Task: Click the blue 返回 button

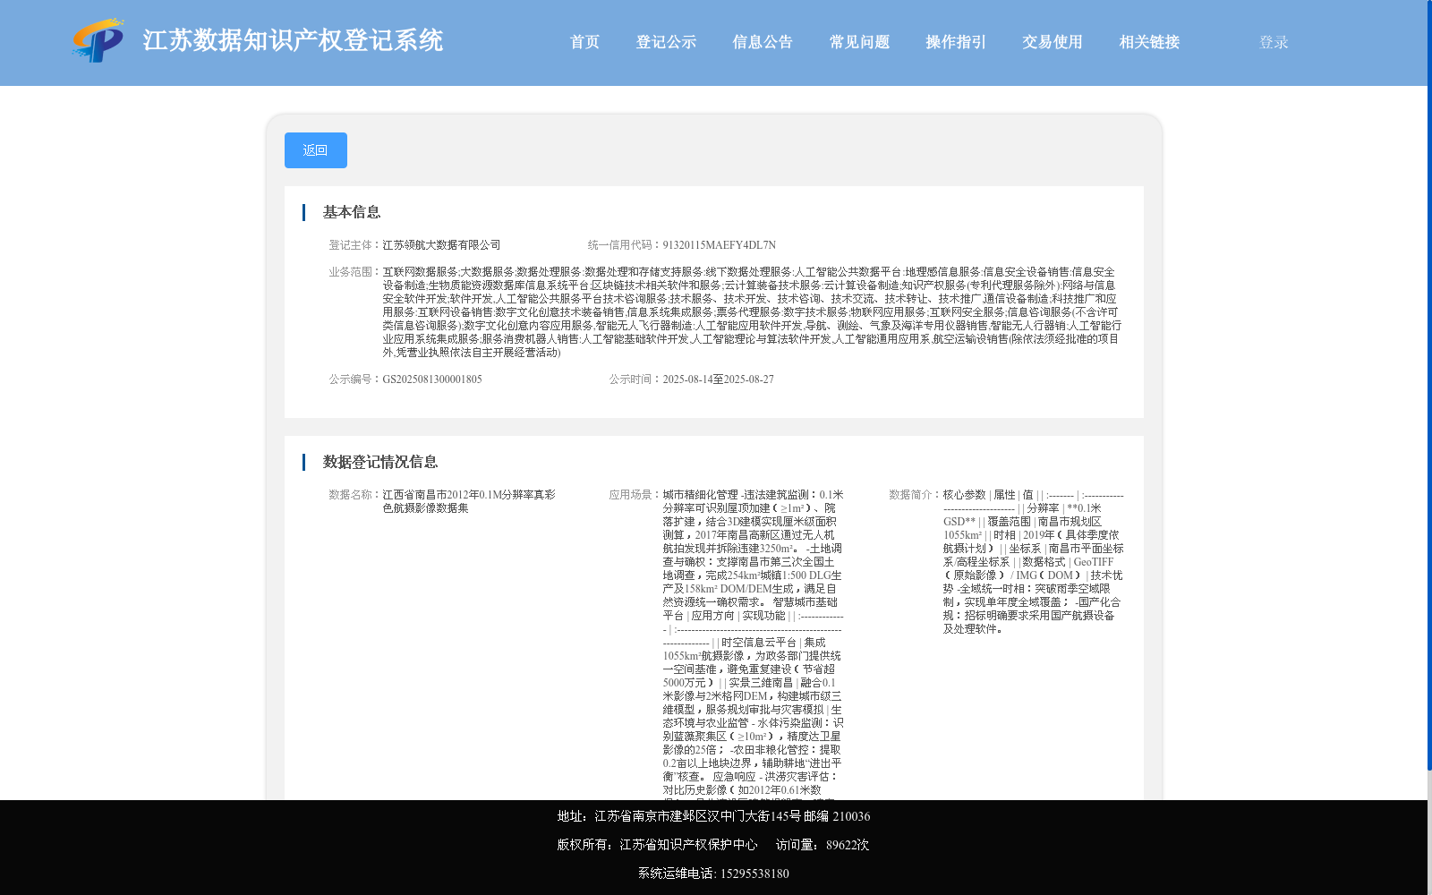Action: click(316, 150)
